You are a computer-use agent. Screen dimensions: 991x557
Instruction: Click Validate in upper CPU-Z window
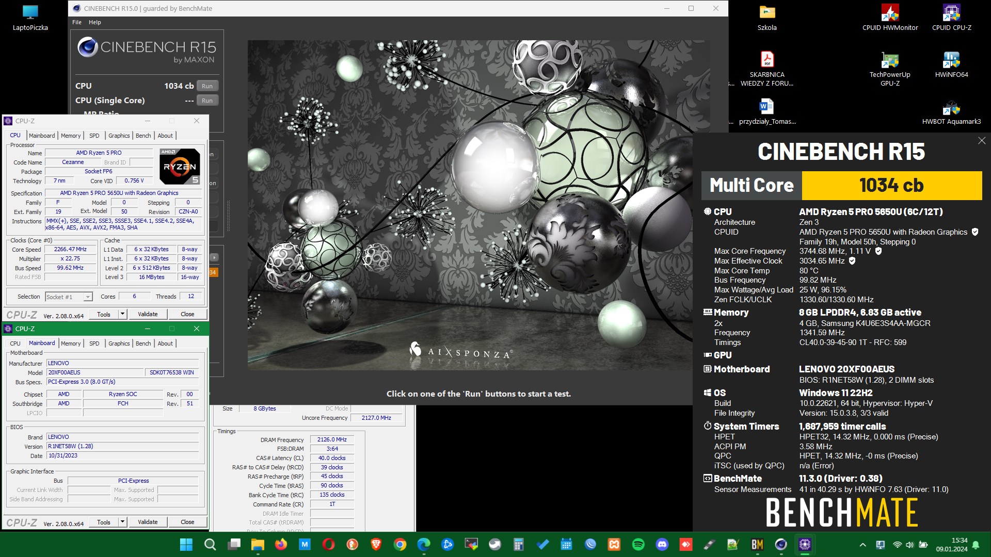(x=148, y=314)
